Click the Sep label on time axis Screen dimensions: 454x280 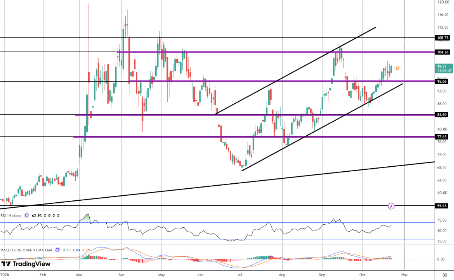coord(322,275)
